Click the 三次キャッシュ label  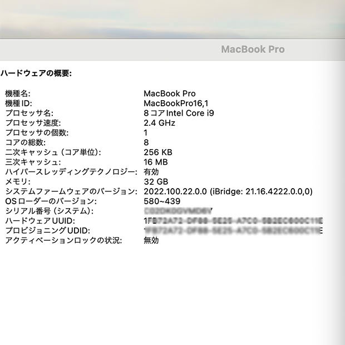pos(33,162)
